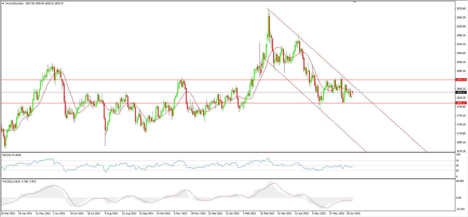Click the 1970.35 price axis value
The image size is (468, 217).
point(461,44)
